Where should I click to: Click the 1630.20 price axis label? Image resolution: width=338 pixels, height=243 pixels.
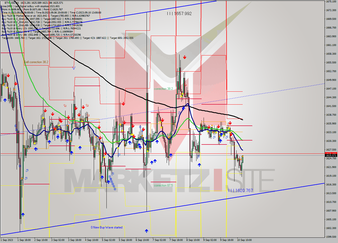coord(331,141)
